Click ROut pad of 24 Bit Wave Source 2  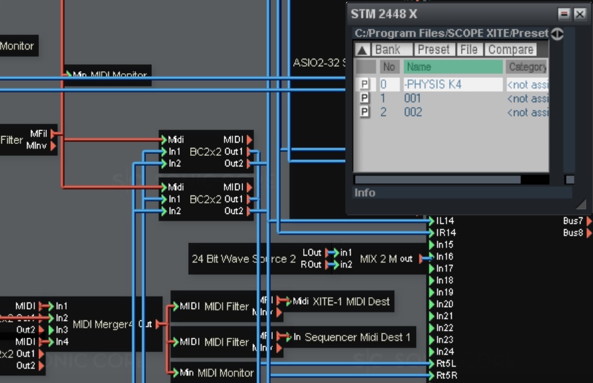click(328, 265)
